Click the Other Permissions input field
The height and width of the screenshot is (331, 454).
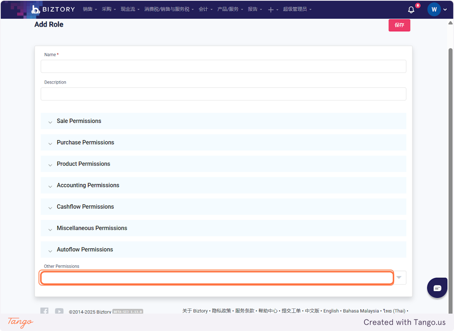tap(217, 278)
